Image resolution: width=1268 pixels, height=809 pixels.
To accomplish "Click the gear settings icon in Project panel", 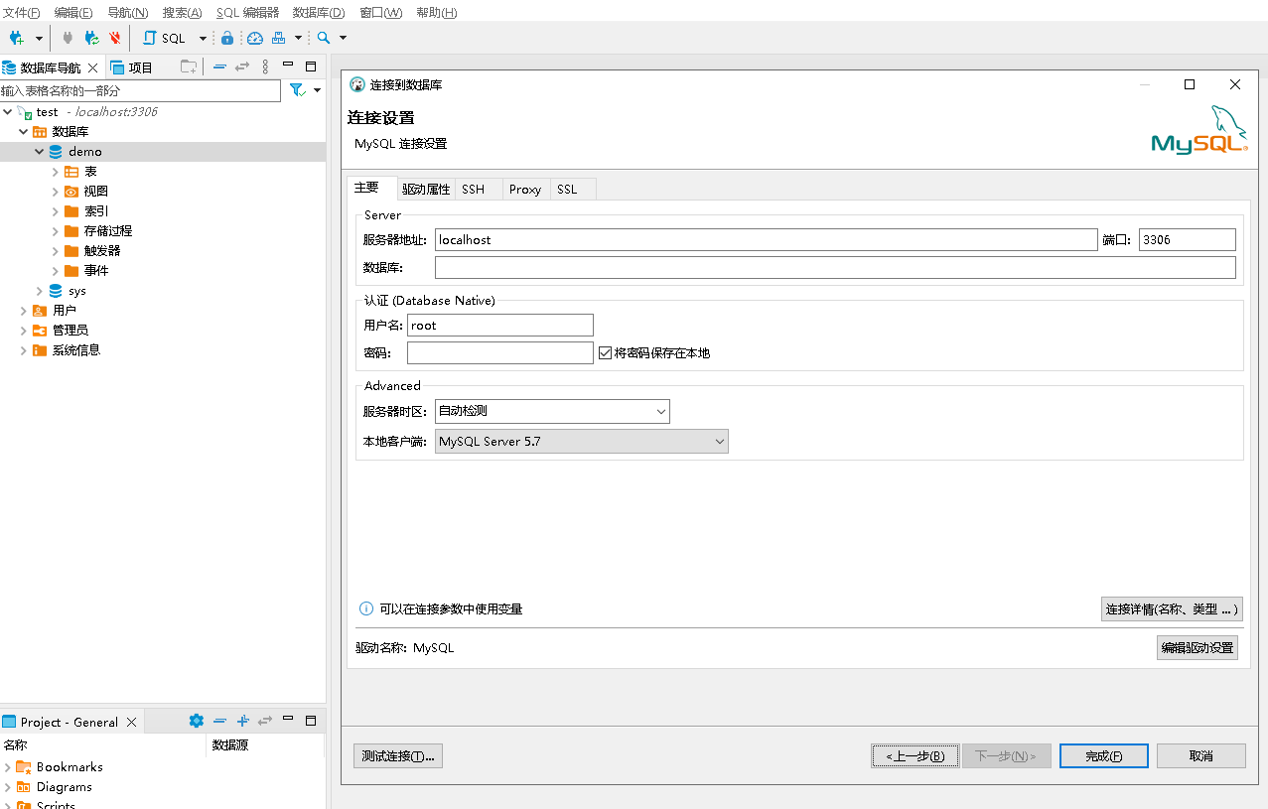I will [197, 721].
